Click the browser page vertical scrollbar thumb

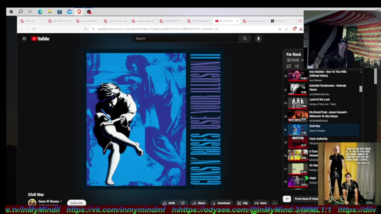click(x=376, y=76)
